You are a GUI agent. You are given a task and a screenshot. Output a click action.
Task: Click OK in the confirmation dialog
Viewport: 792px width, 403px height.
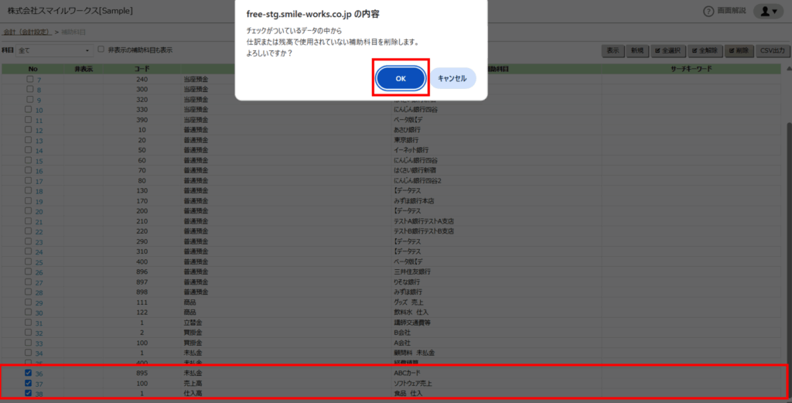click(400, 78)
